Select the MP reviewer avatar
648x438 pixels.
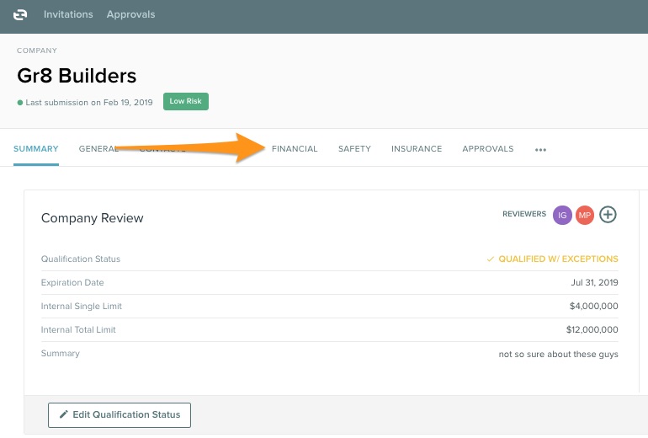coord(585,215)
